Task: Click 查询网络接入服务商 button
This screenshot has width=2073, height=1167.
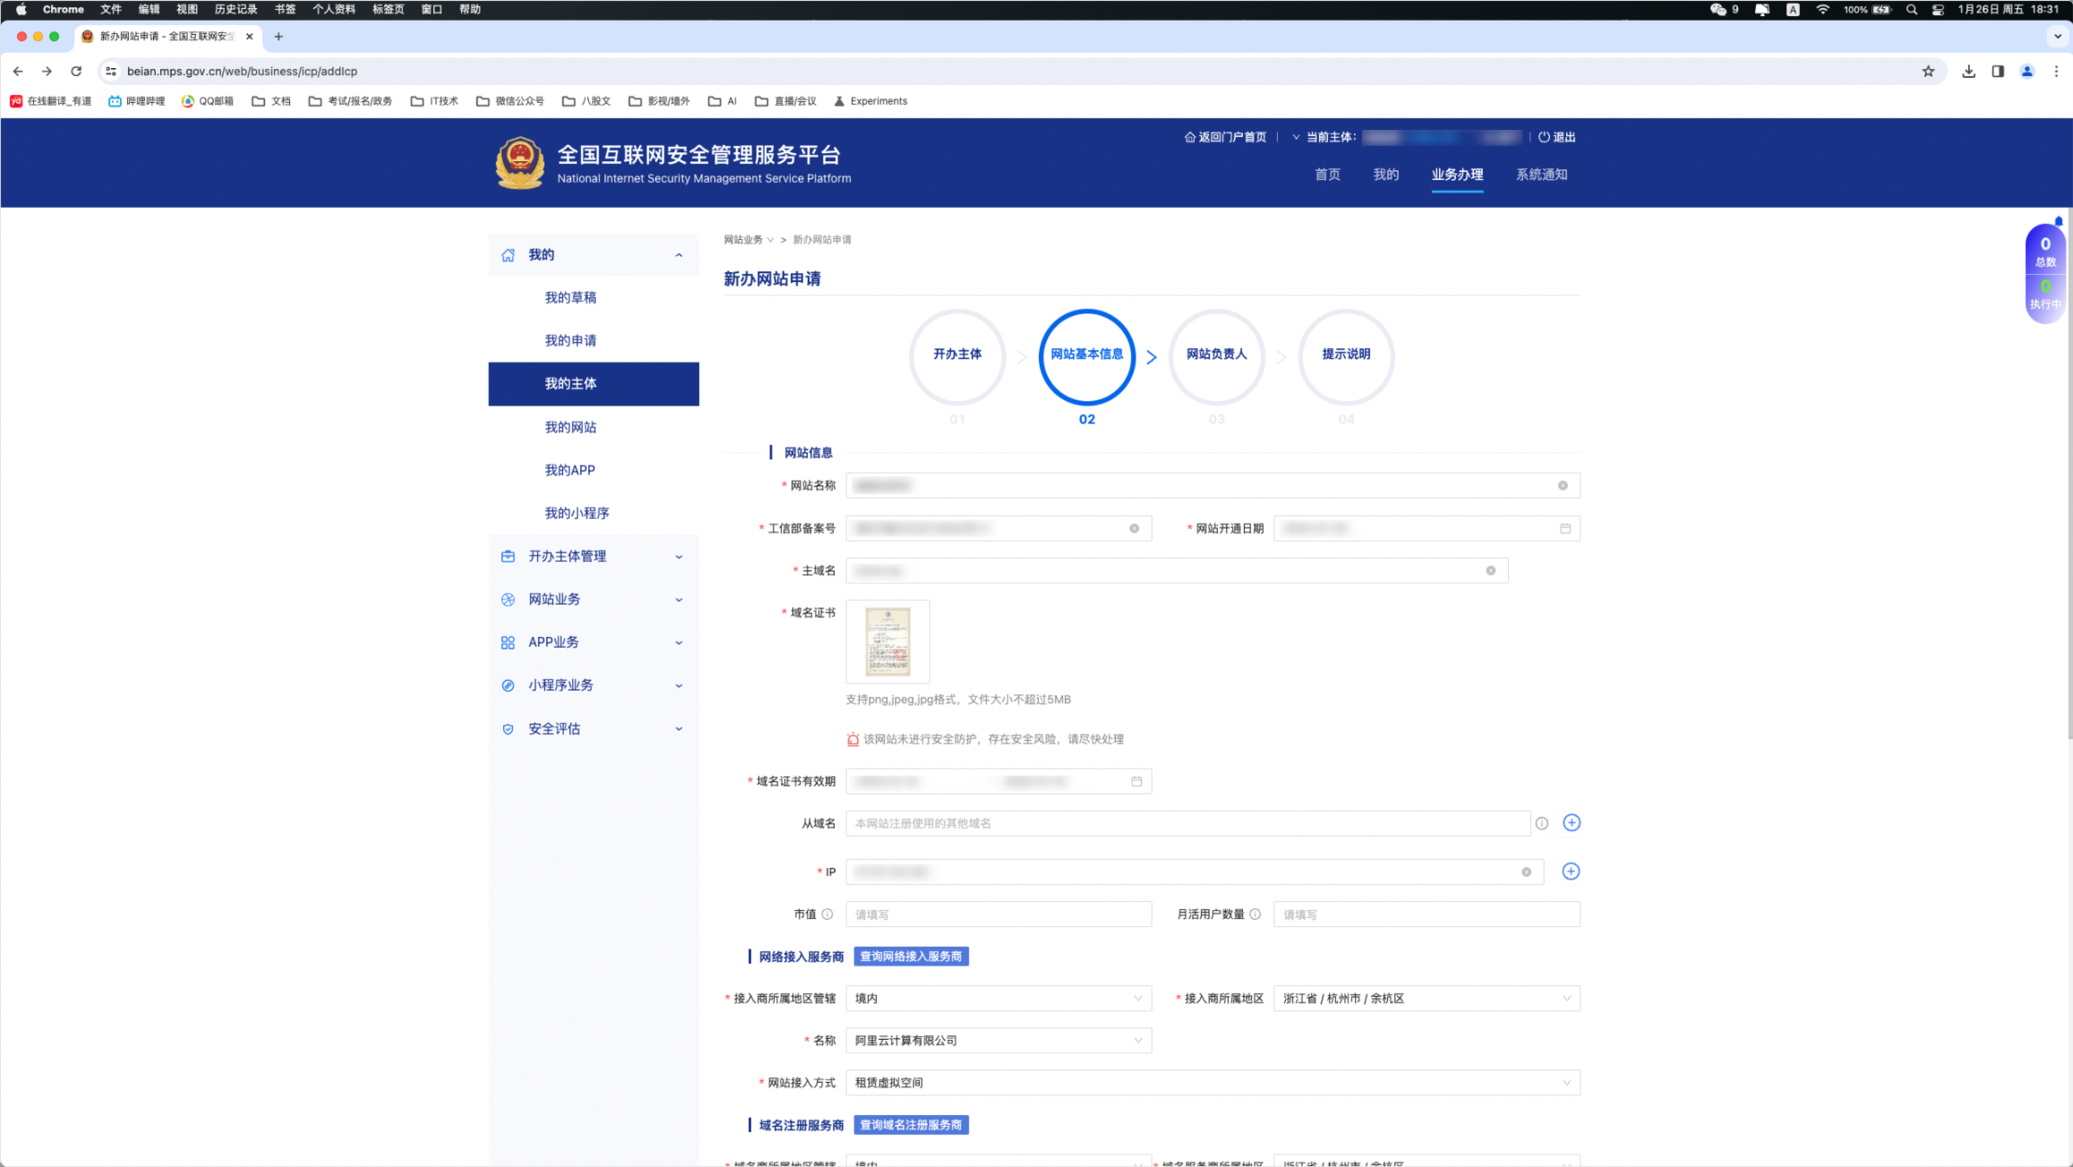Action: pyautogui.click(x=911, y=957)
